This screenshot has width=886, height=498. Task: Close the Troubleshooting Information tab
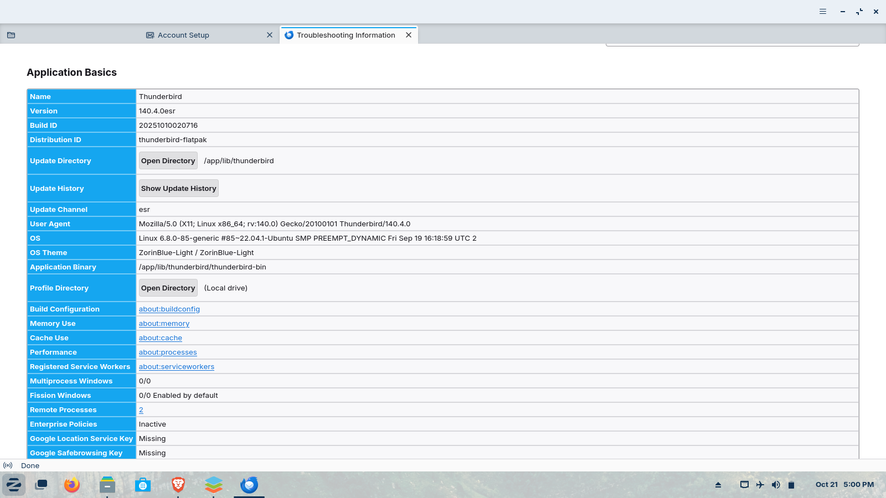click(x=409, y=35)
